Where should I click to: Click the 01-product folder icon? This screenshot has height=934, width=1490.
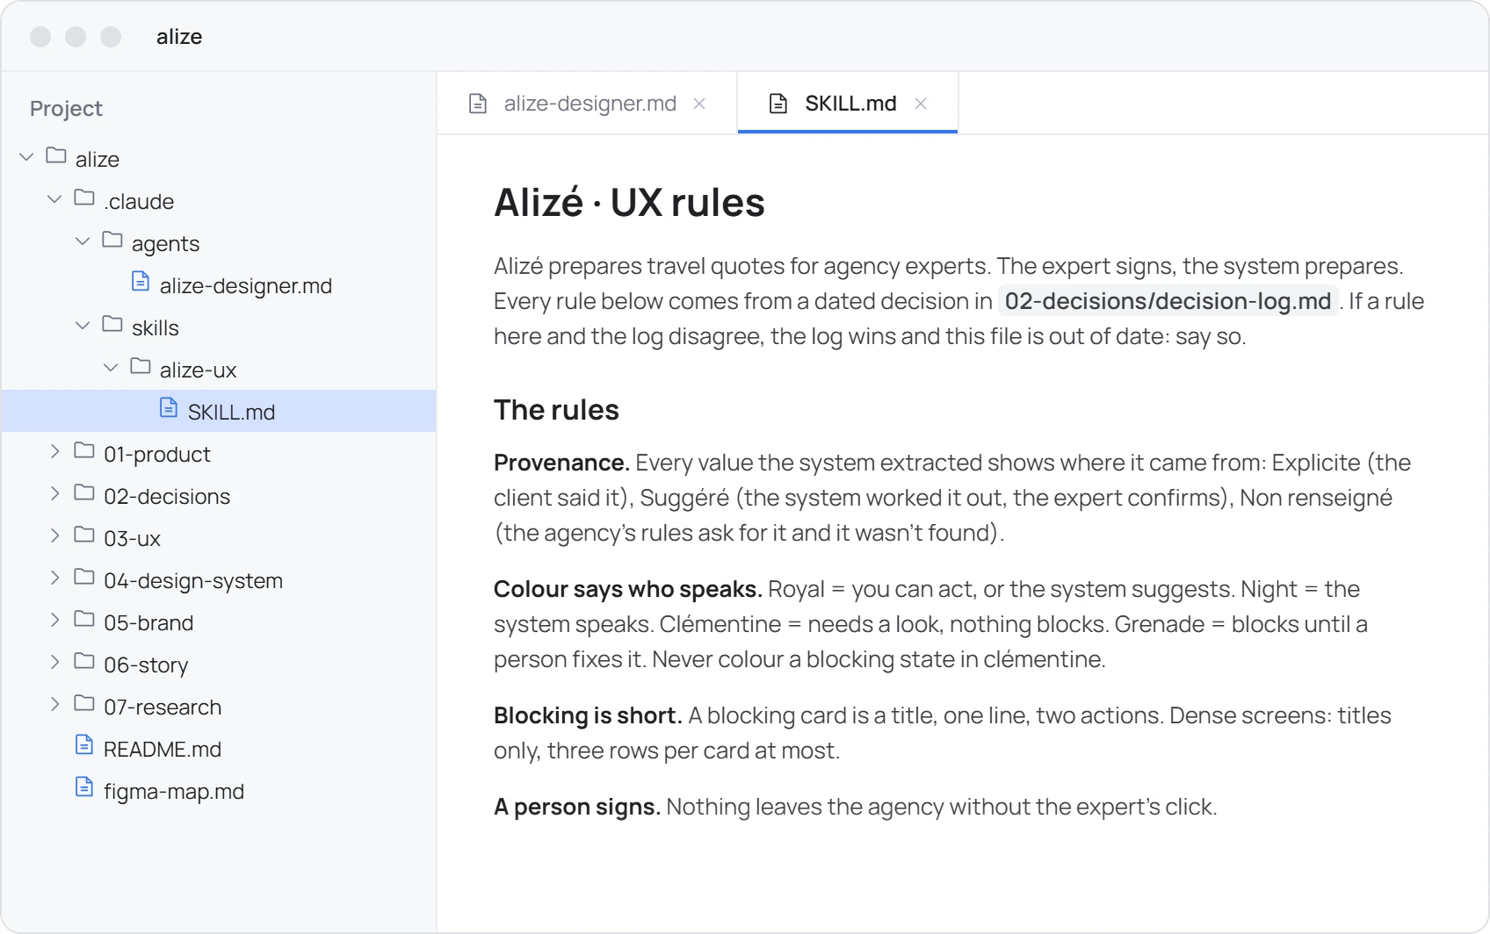pos(84,450)
